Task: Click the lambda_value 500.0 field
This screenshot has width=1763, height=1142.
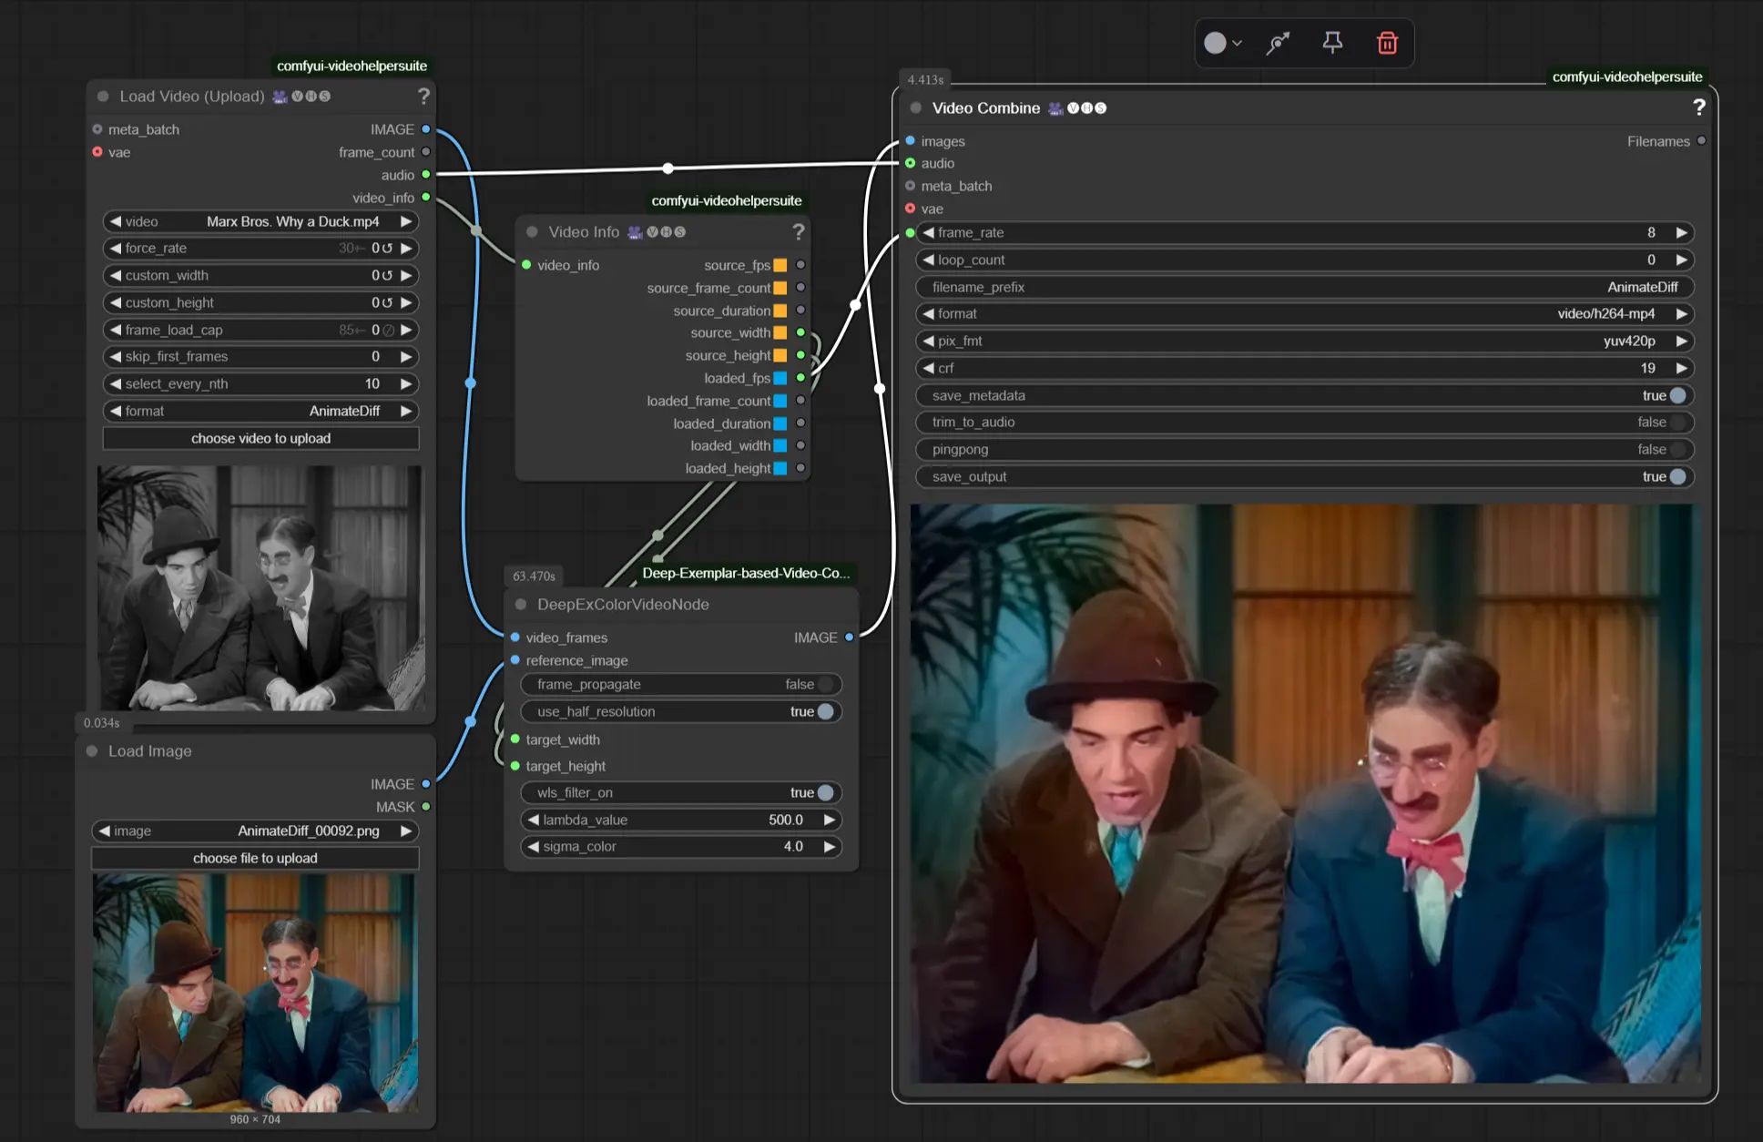Action: (x=681, y=821)
